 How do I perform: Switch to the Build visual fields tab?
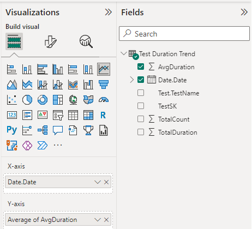pyautogui.click(x=14, y=41)
